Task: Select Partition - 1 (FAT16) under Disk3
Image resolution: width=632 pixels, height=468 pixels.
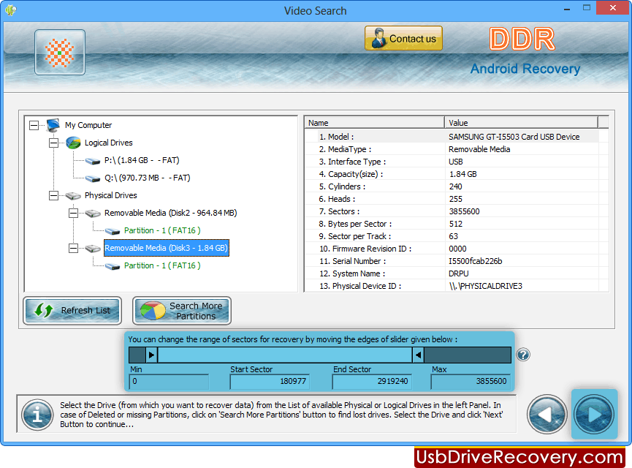Action: (162, 265)
